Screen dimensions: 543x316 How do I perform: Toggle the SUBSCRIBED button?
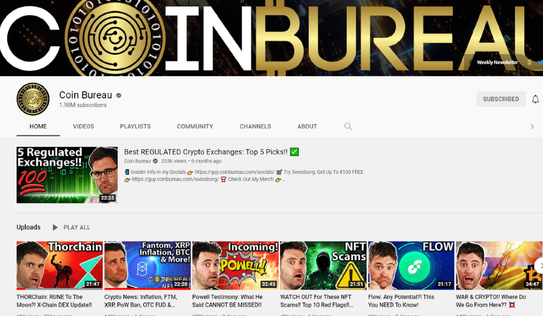[x=501, y=99]
